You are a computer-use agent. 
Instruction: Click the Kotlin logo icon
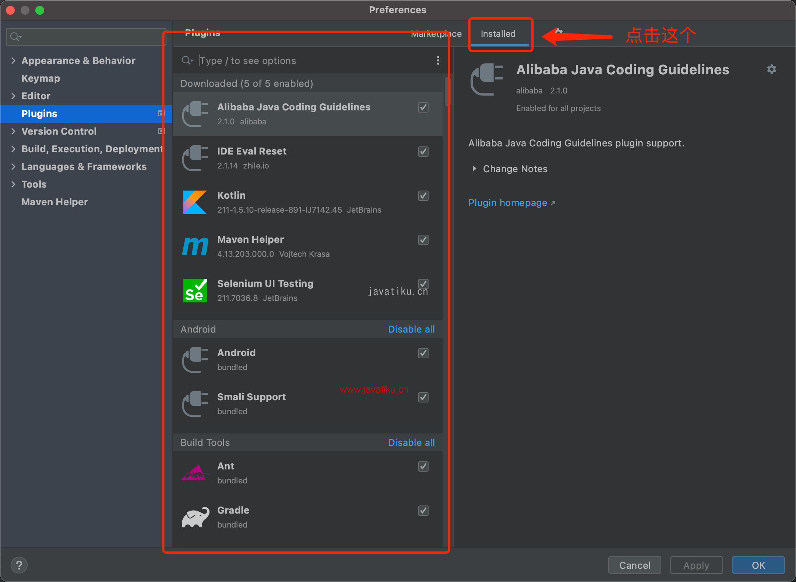click(x=195, y=202)
